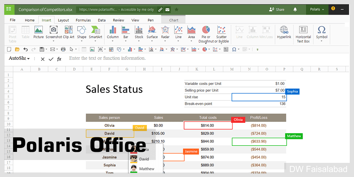
Task: Insert a Hyperlink
Action: (284, 32)
